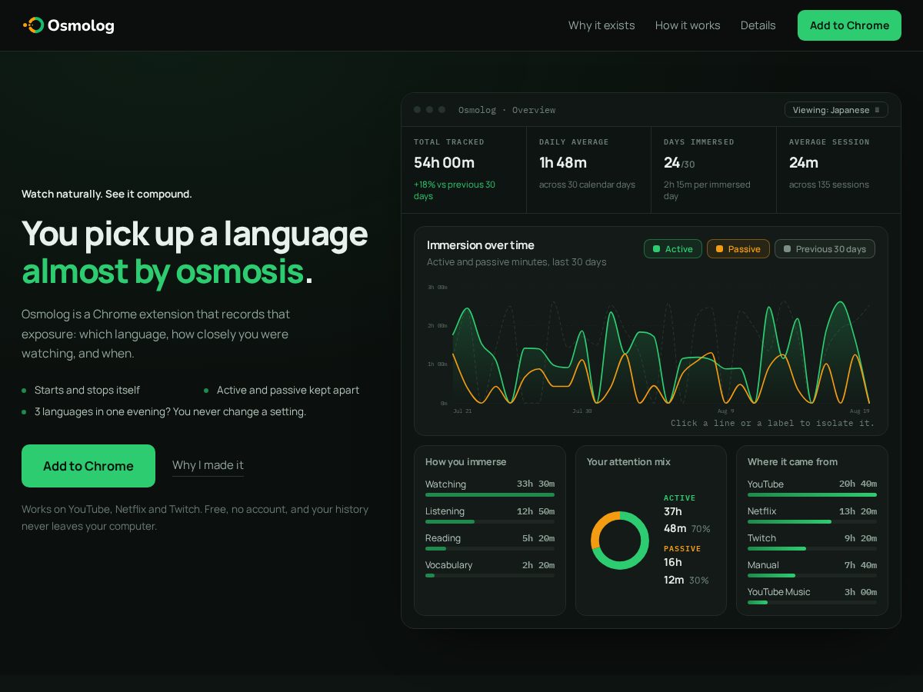Click the Netflix source row label
The image size is (923, 692).
(x=761, y=511)
